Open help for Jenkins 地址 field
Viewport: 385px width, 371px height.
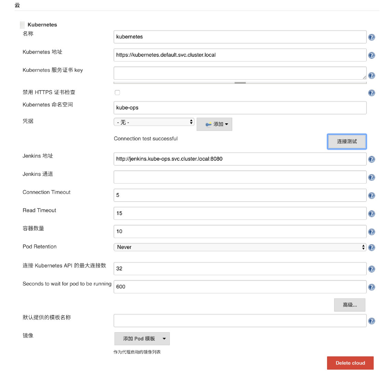(372, 159)
